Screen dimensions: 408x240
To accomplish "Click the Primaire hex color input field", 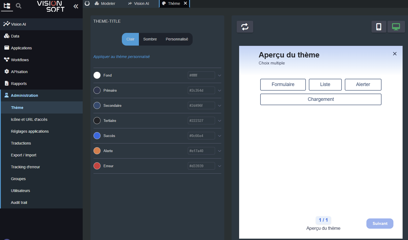I will click(x=201, y=90).
